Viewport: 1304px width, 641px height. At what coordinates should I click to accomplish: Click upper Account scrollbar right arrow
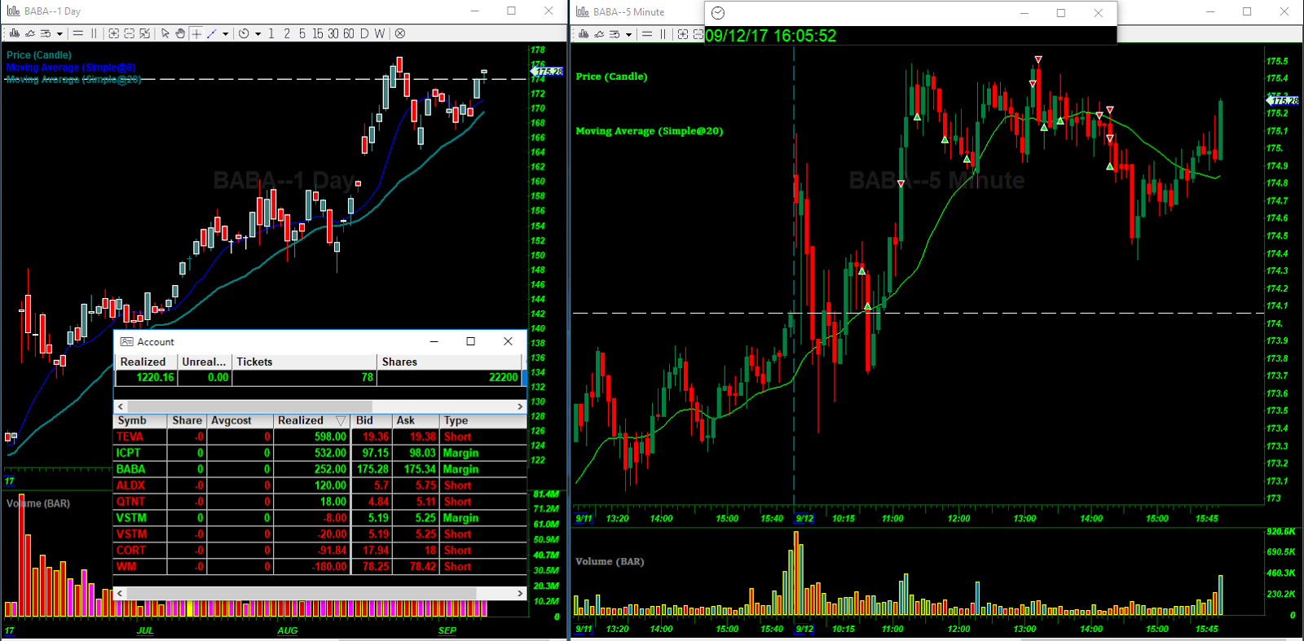[520, 406]
